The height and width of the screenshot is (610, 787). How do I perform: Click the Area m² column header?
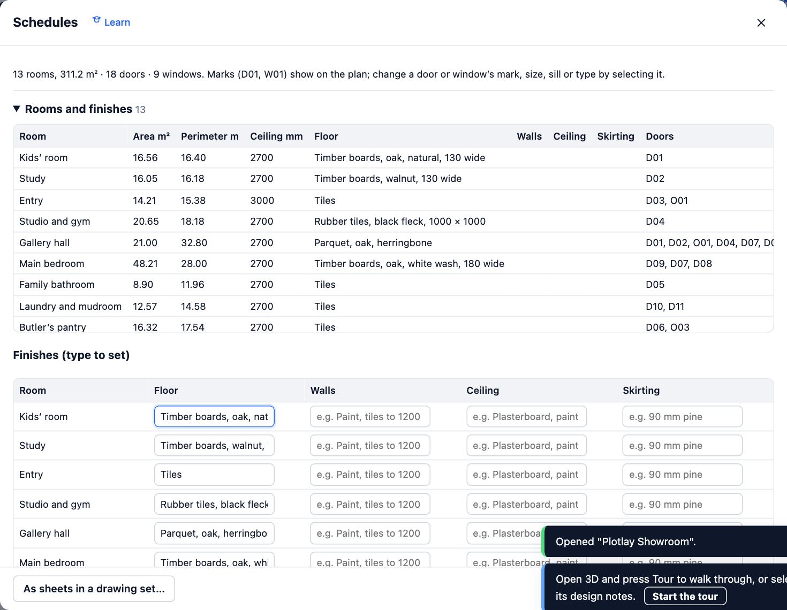click(151, 136)
